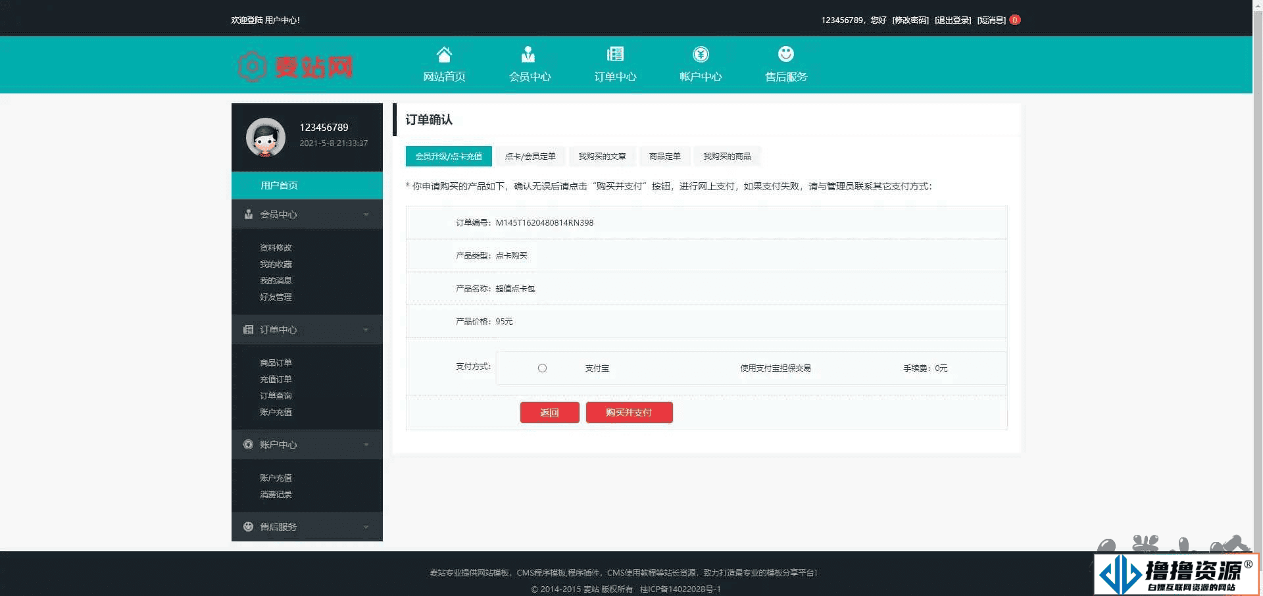Click the [退出登录] link

tap(953, 20)
